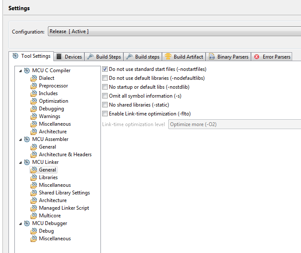This screenshot has width=301, height=253.
Task: Click the Managed Linker Script folder icon
Action: (x=34, y=208)
